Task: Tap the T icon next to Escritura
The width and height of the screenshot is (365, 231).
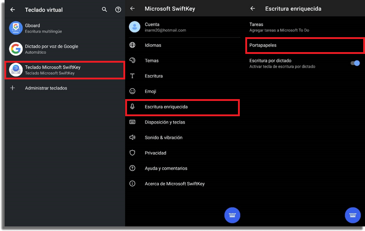Action: pos(132,76)
